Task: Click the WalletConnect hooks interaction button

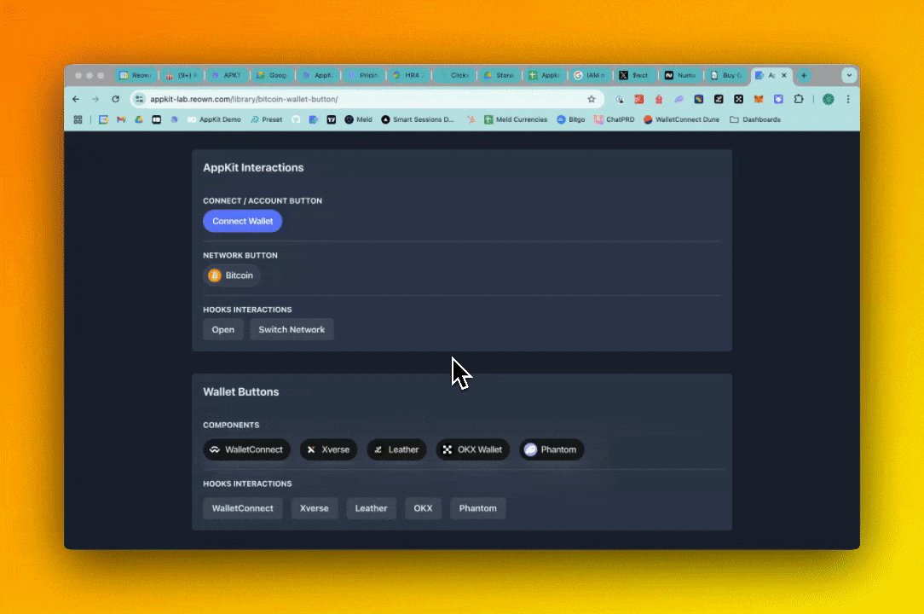Action: point(242,508)
